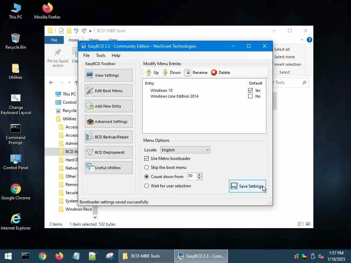Open Quick Access Toolbar customize dropdown
This screenshot has height=263, width=351.
90,31
